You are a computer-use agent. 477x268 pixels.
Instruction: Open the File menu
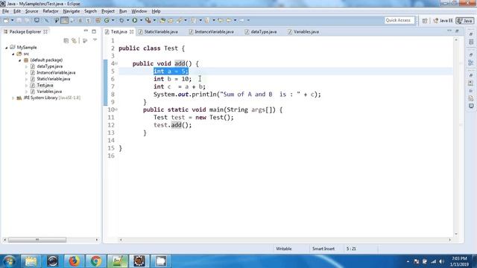coord(5,11)
